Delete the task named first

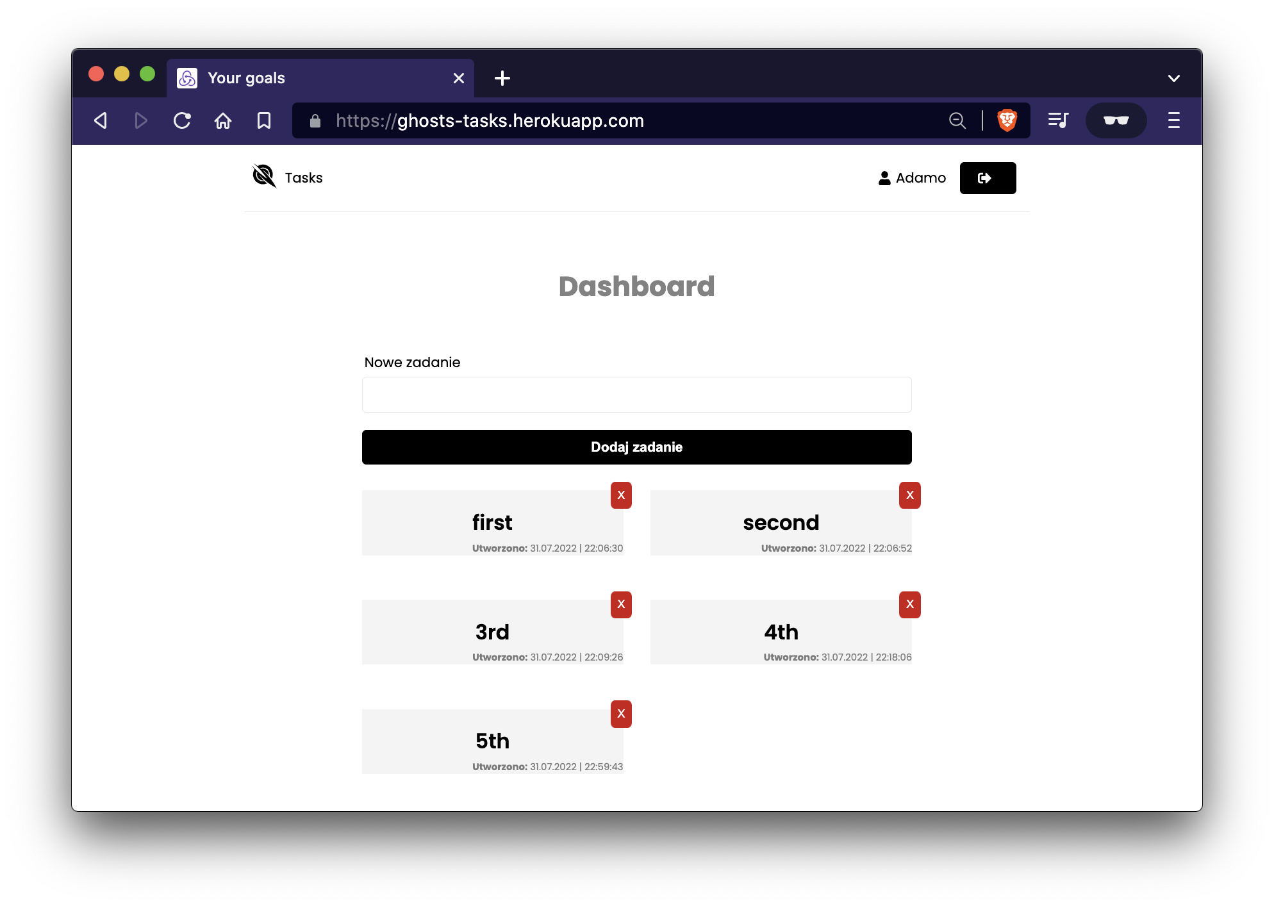tap(621, 495)
